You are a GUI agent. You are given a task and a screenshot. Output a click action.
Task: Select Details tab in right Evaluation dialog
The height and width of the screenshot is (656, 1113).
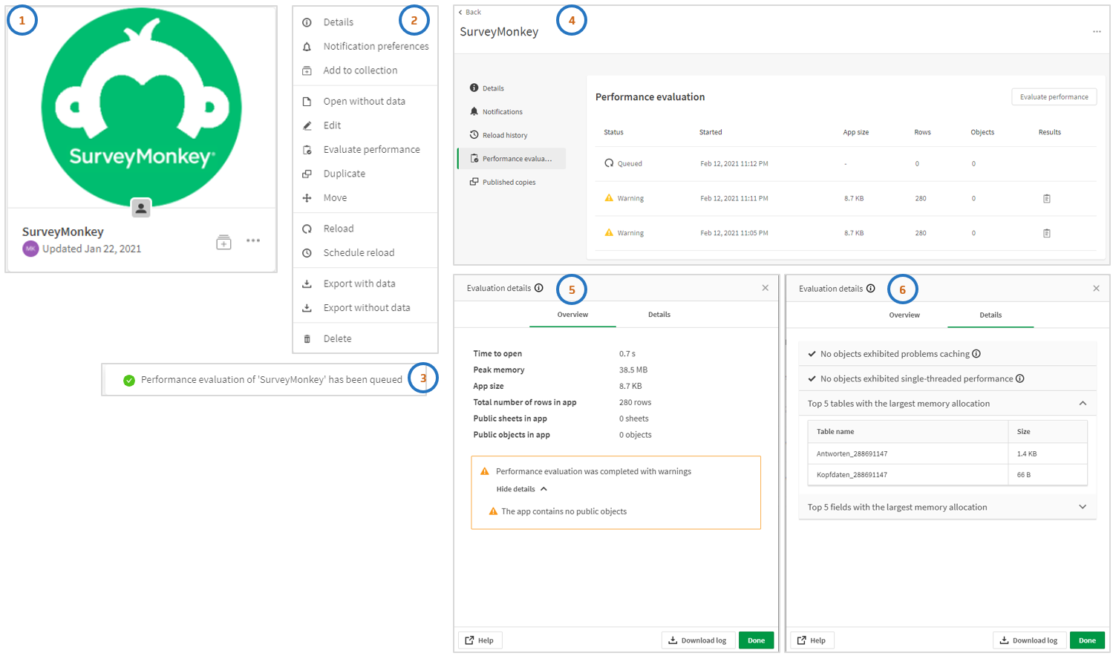pyautogui.click(x=990, y=315)
